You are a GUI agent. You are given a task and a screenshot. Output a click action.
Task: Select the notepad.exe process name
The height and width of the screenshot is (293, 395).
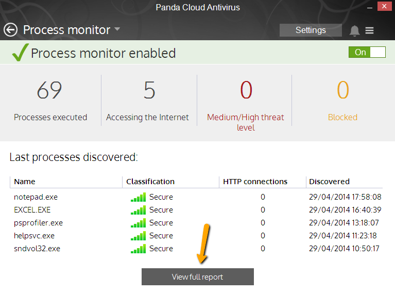(x=36, y=197)
